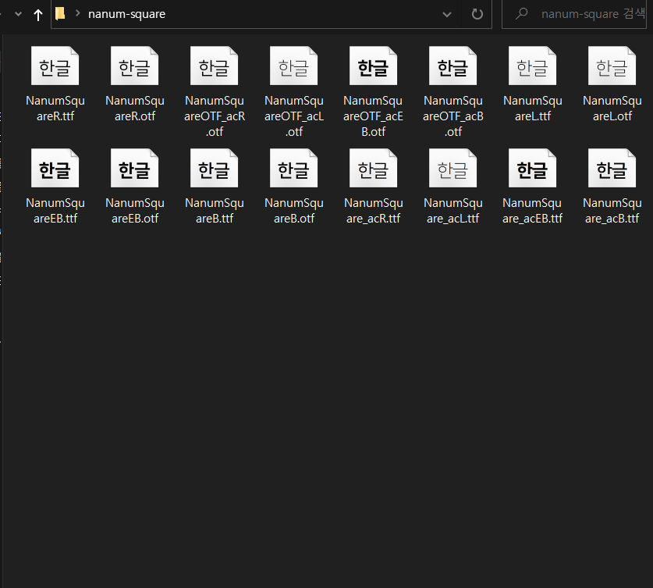This screenshot has height=588, width=653.
Task: Select the NanumSquare_acR.ttf file icon
Action: [x=373, y=168]
